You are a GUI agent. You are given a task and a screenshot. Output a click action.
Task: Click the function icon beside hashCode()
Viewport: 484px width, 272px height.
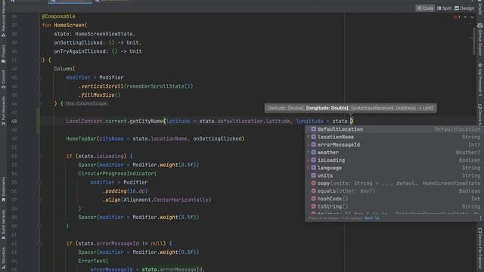(x=313, y=199)
